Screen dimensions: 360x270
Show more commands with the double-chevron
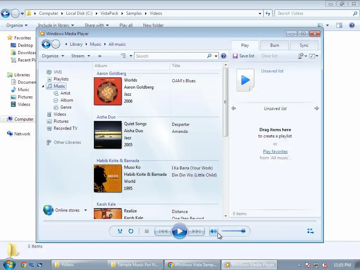point(99,56)
